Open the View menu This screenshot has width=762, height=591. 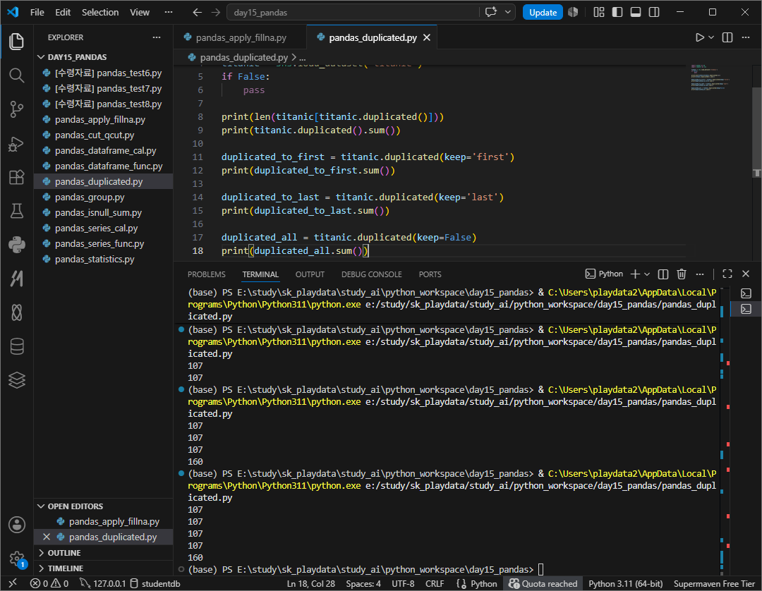click(140, 12)
